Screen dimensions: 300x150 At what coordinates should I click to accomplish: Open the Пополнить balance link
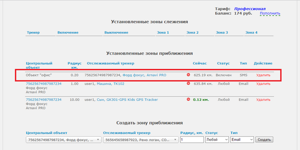[270, 14]
